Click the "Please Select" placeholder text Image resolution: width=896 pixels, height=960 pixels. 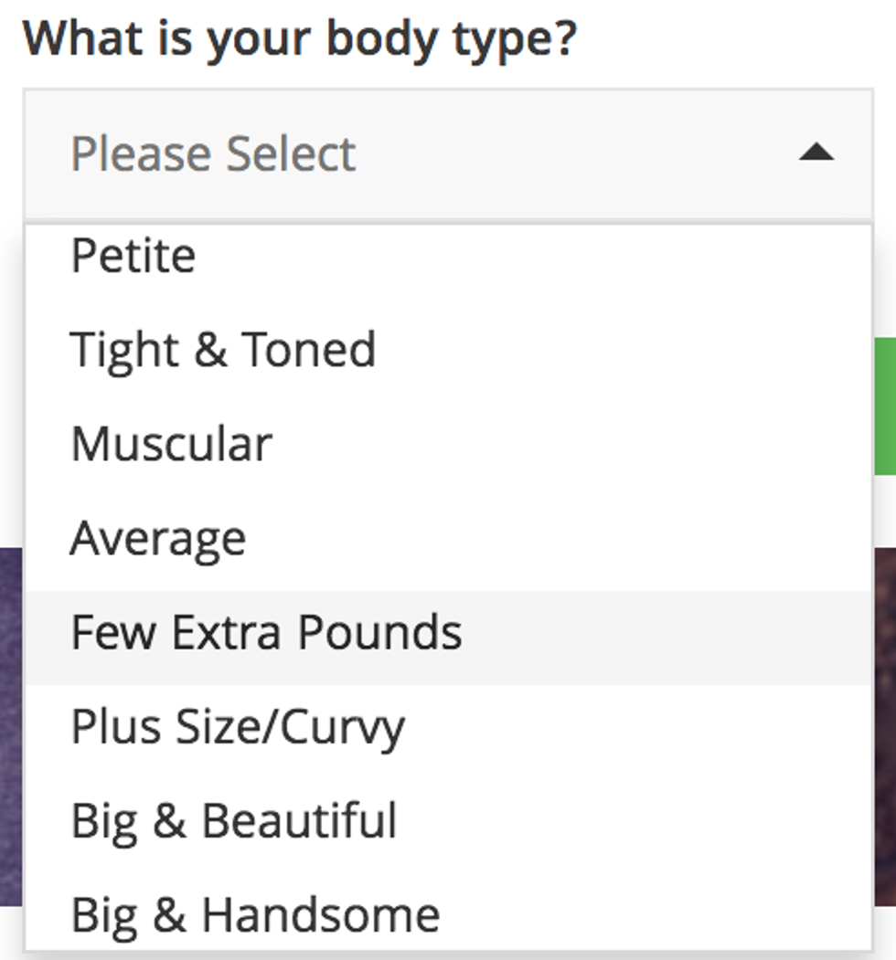(213, 153)
